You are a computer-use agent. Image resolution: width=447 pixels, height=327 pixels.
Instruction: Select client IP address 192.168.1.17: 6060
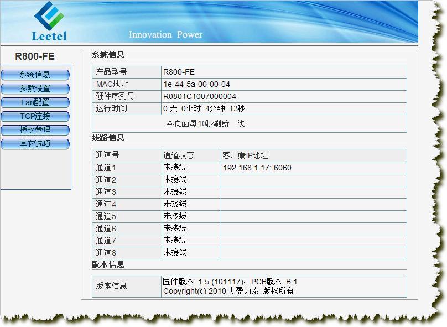[257, 168]
